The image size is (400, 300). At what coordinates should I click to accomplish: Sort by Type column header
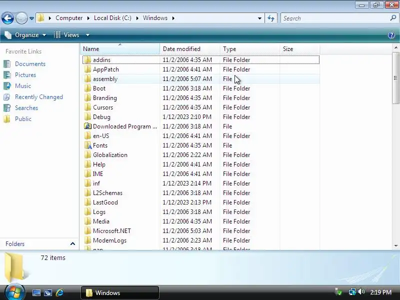[x=249, y=48]
